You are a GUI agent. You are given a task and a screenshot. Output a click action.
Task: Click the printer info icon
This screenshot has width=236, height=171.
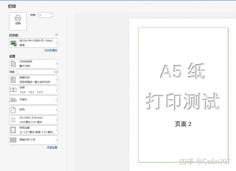pyautogui.click(x=57, y=35)
